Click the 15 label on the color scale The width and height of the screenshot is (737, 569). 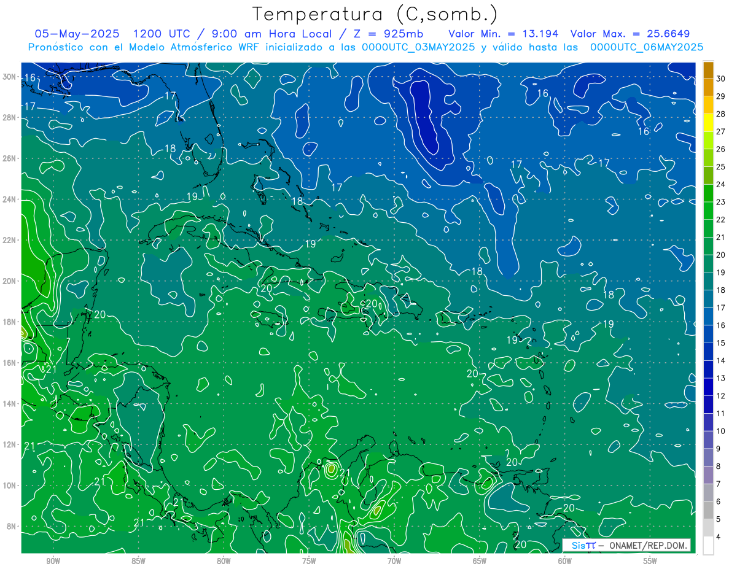(721, 343)
